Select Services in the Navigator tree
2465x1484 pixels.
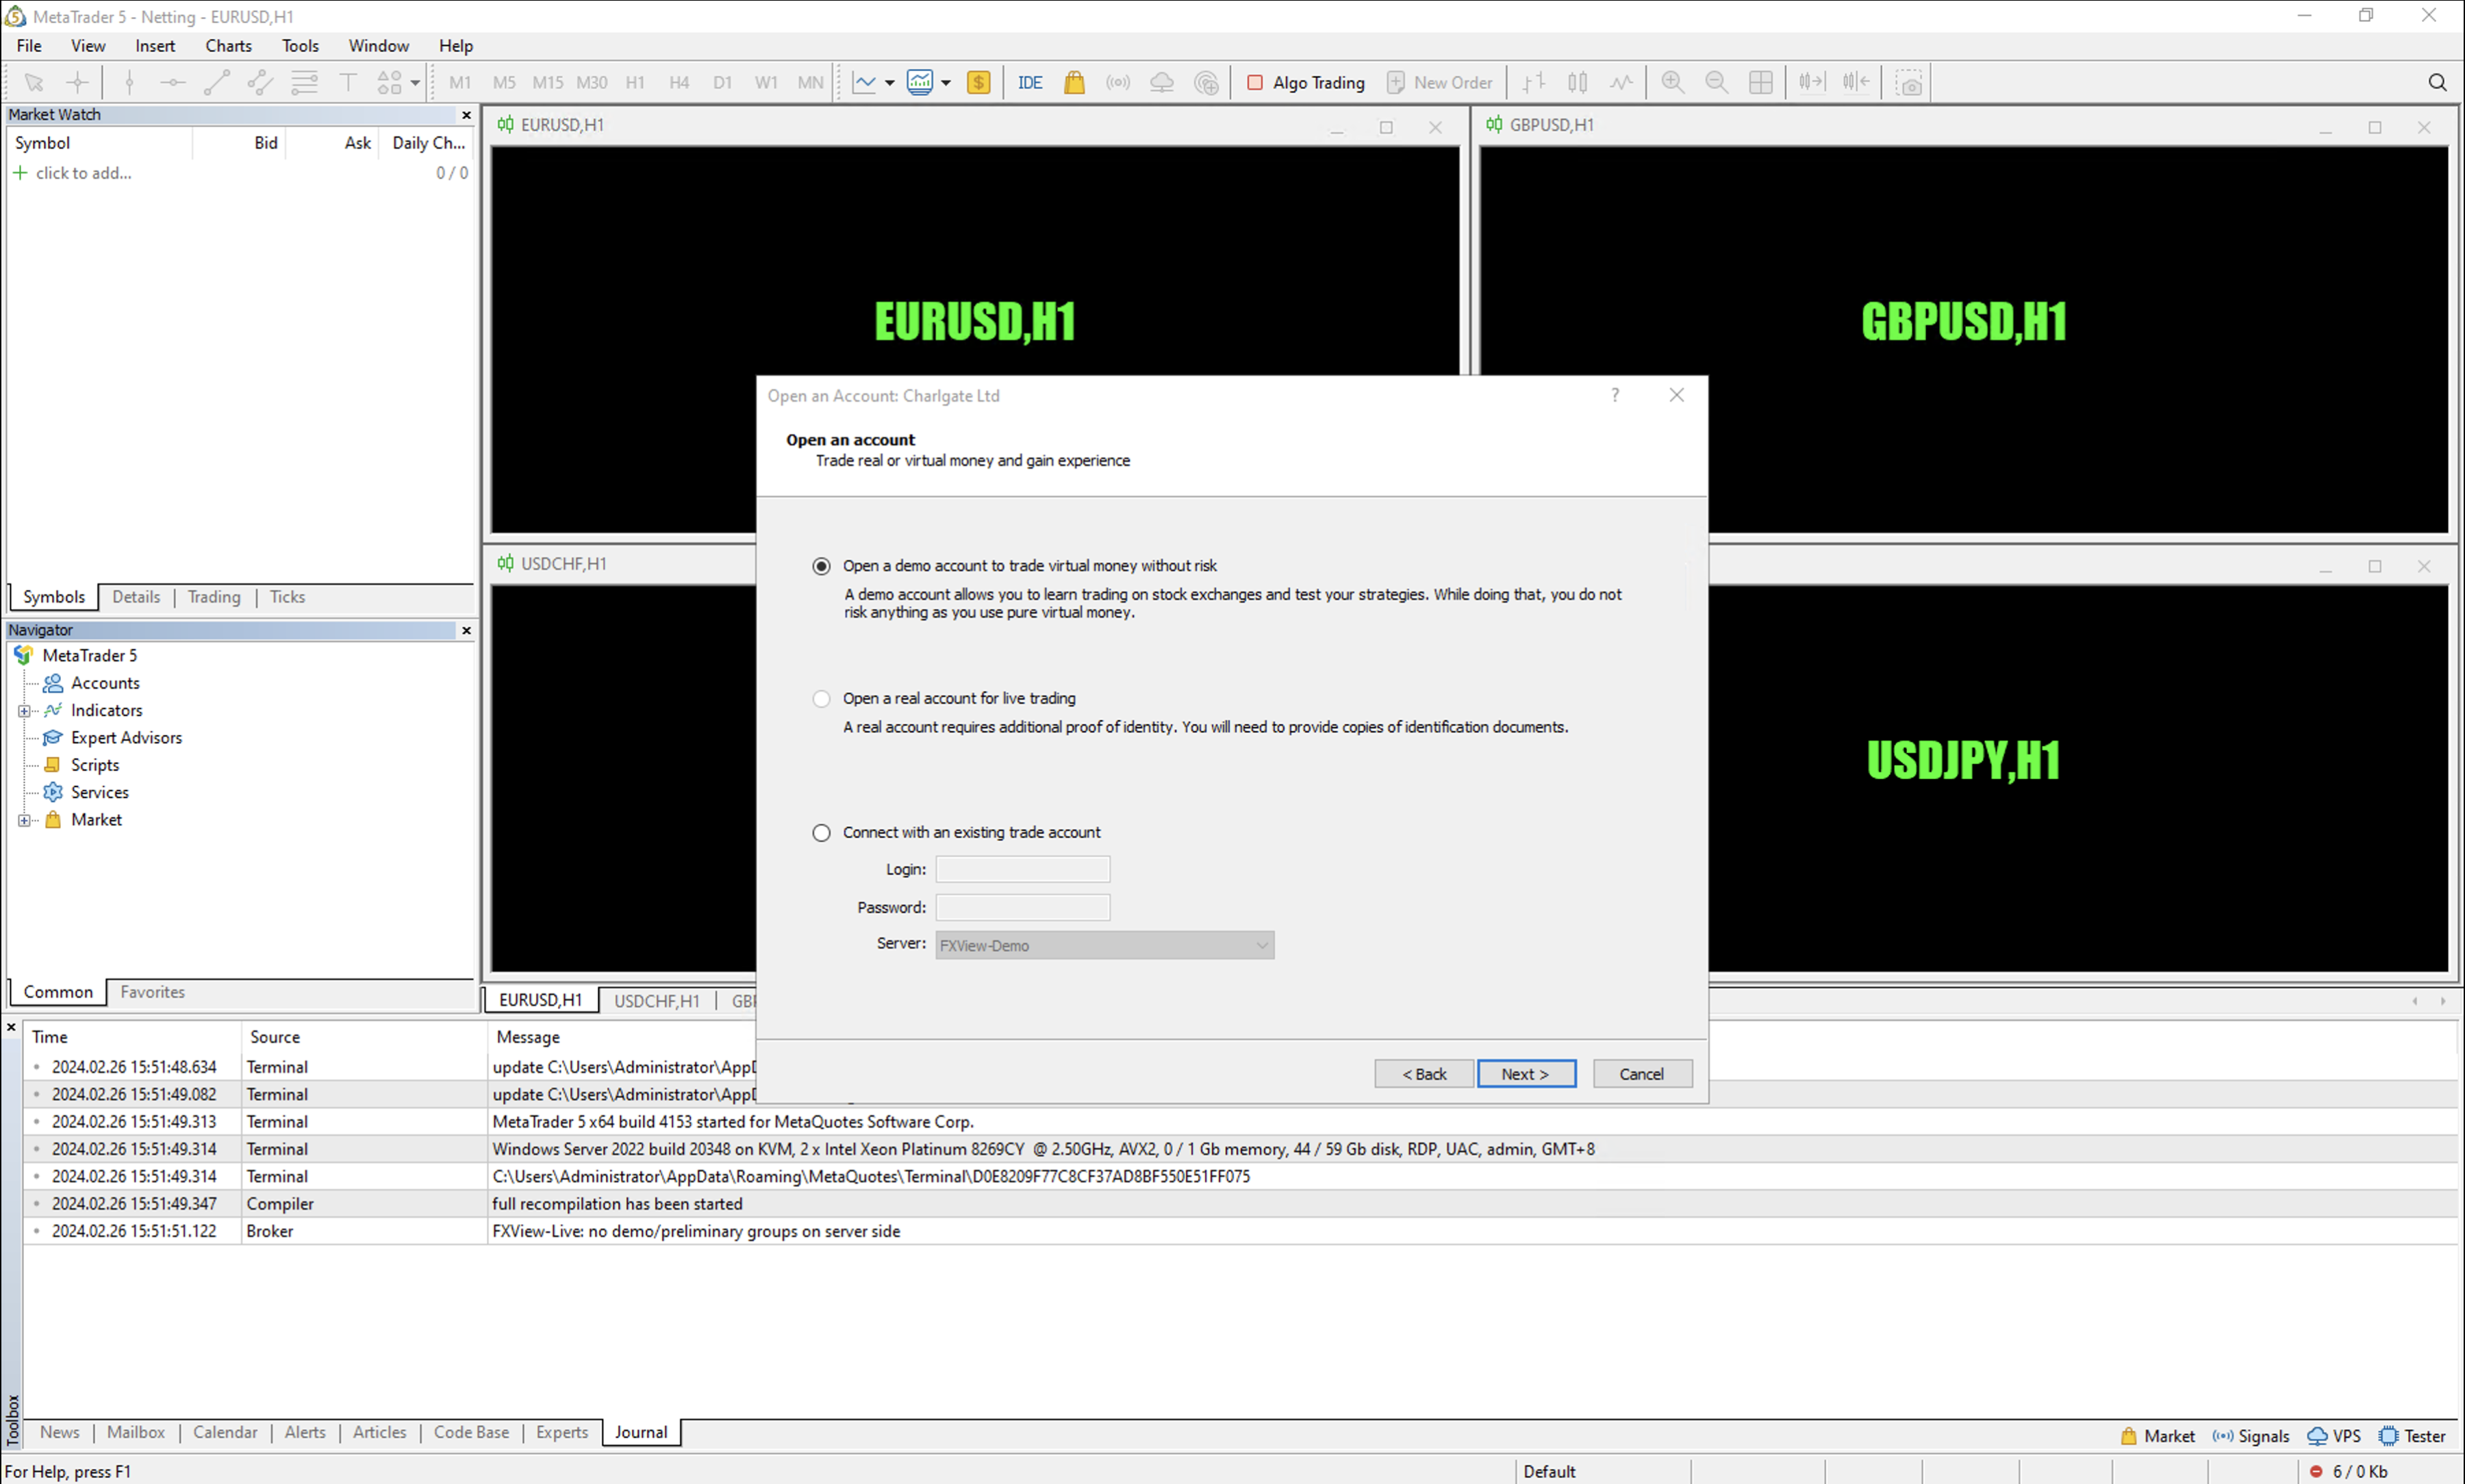[x=99, y=792]
